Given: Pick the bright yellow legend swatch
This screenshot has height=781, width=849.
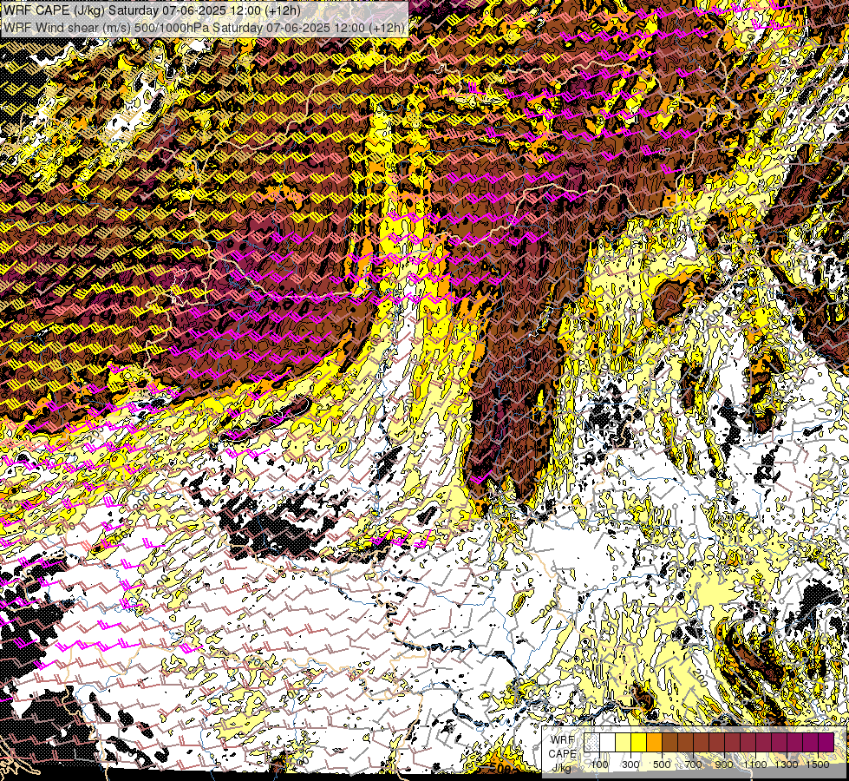Looking at the screenshot, I should click(x=638, y=742).
